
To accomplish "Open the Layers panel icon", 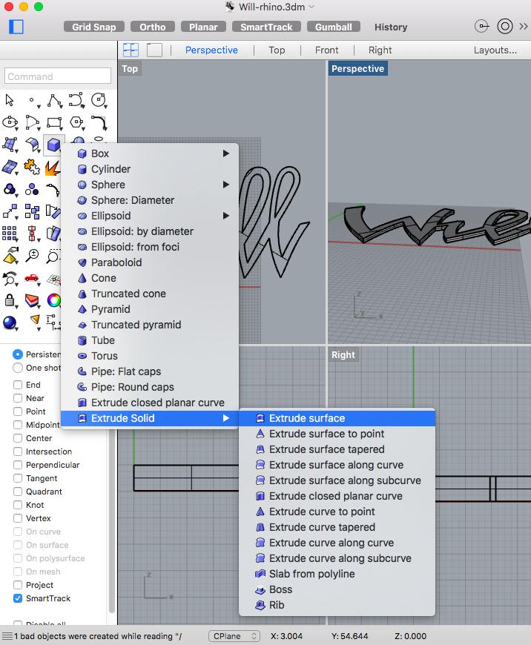I will coord(32,301).
